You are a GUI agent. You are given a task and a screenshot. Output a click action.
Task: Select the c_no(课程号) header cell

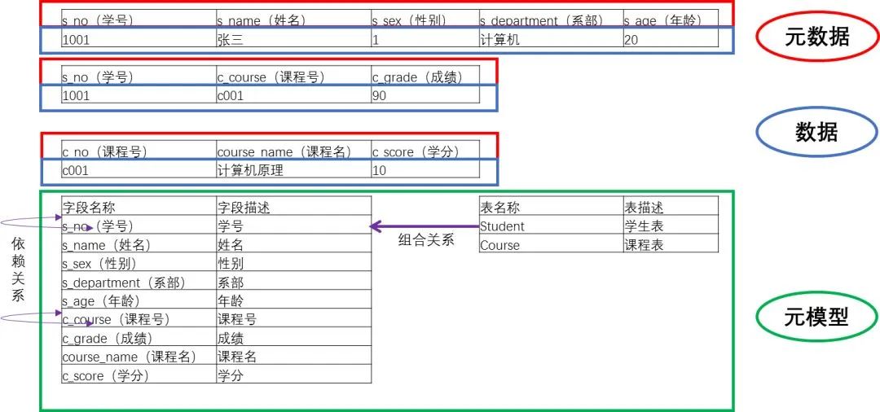click(x=139, y=150)
